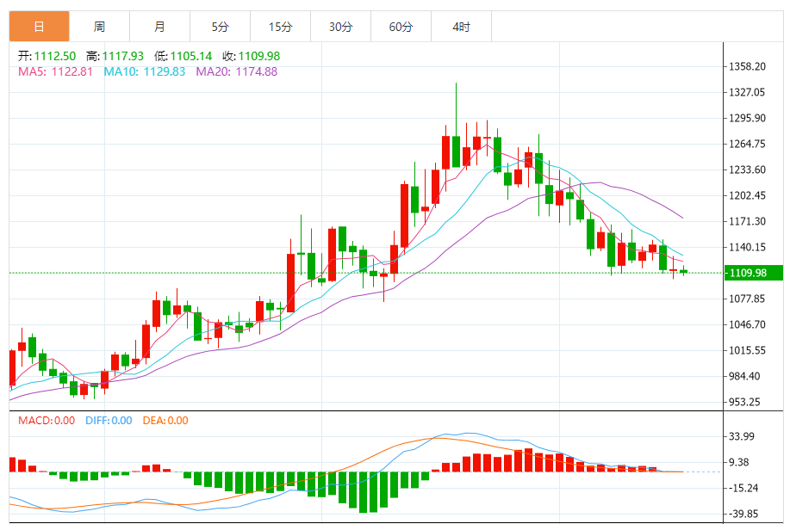Click the green 1109.98 current price tag
Screen dimensions: 790x524
pyautogui.click(x=753, y=273)
